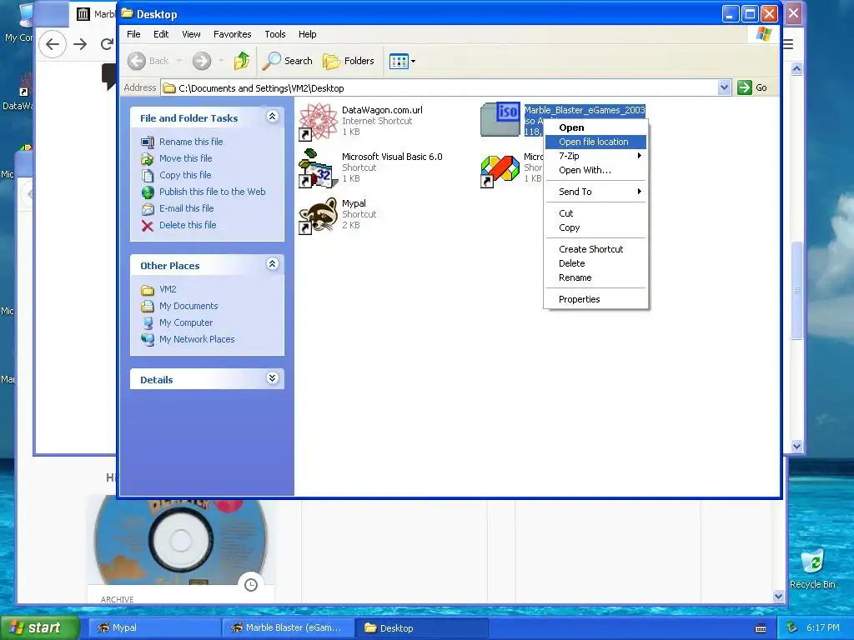854x640 pixels.
Task: Choose Copy in the context menu
Action: pyautogui.click(x=595, y=227)
